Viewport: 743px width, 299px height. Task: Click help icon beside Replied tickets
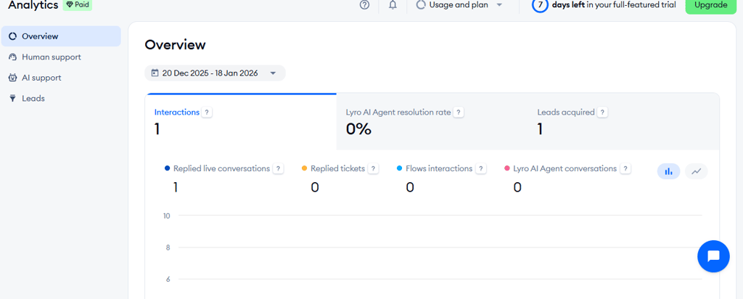click(x=373, y=169)
